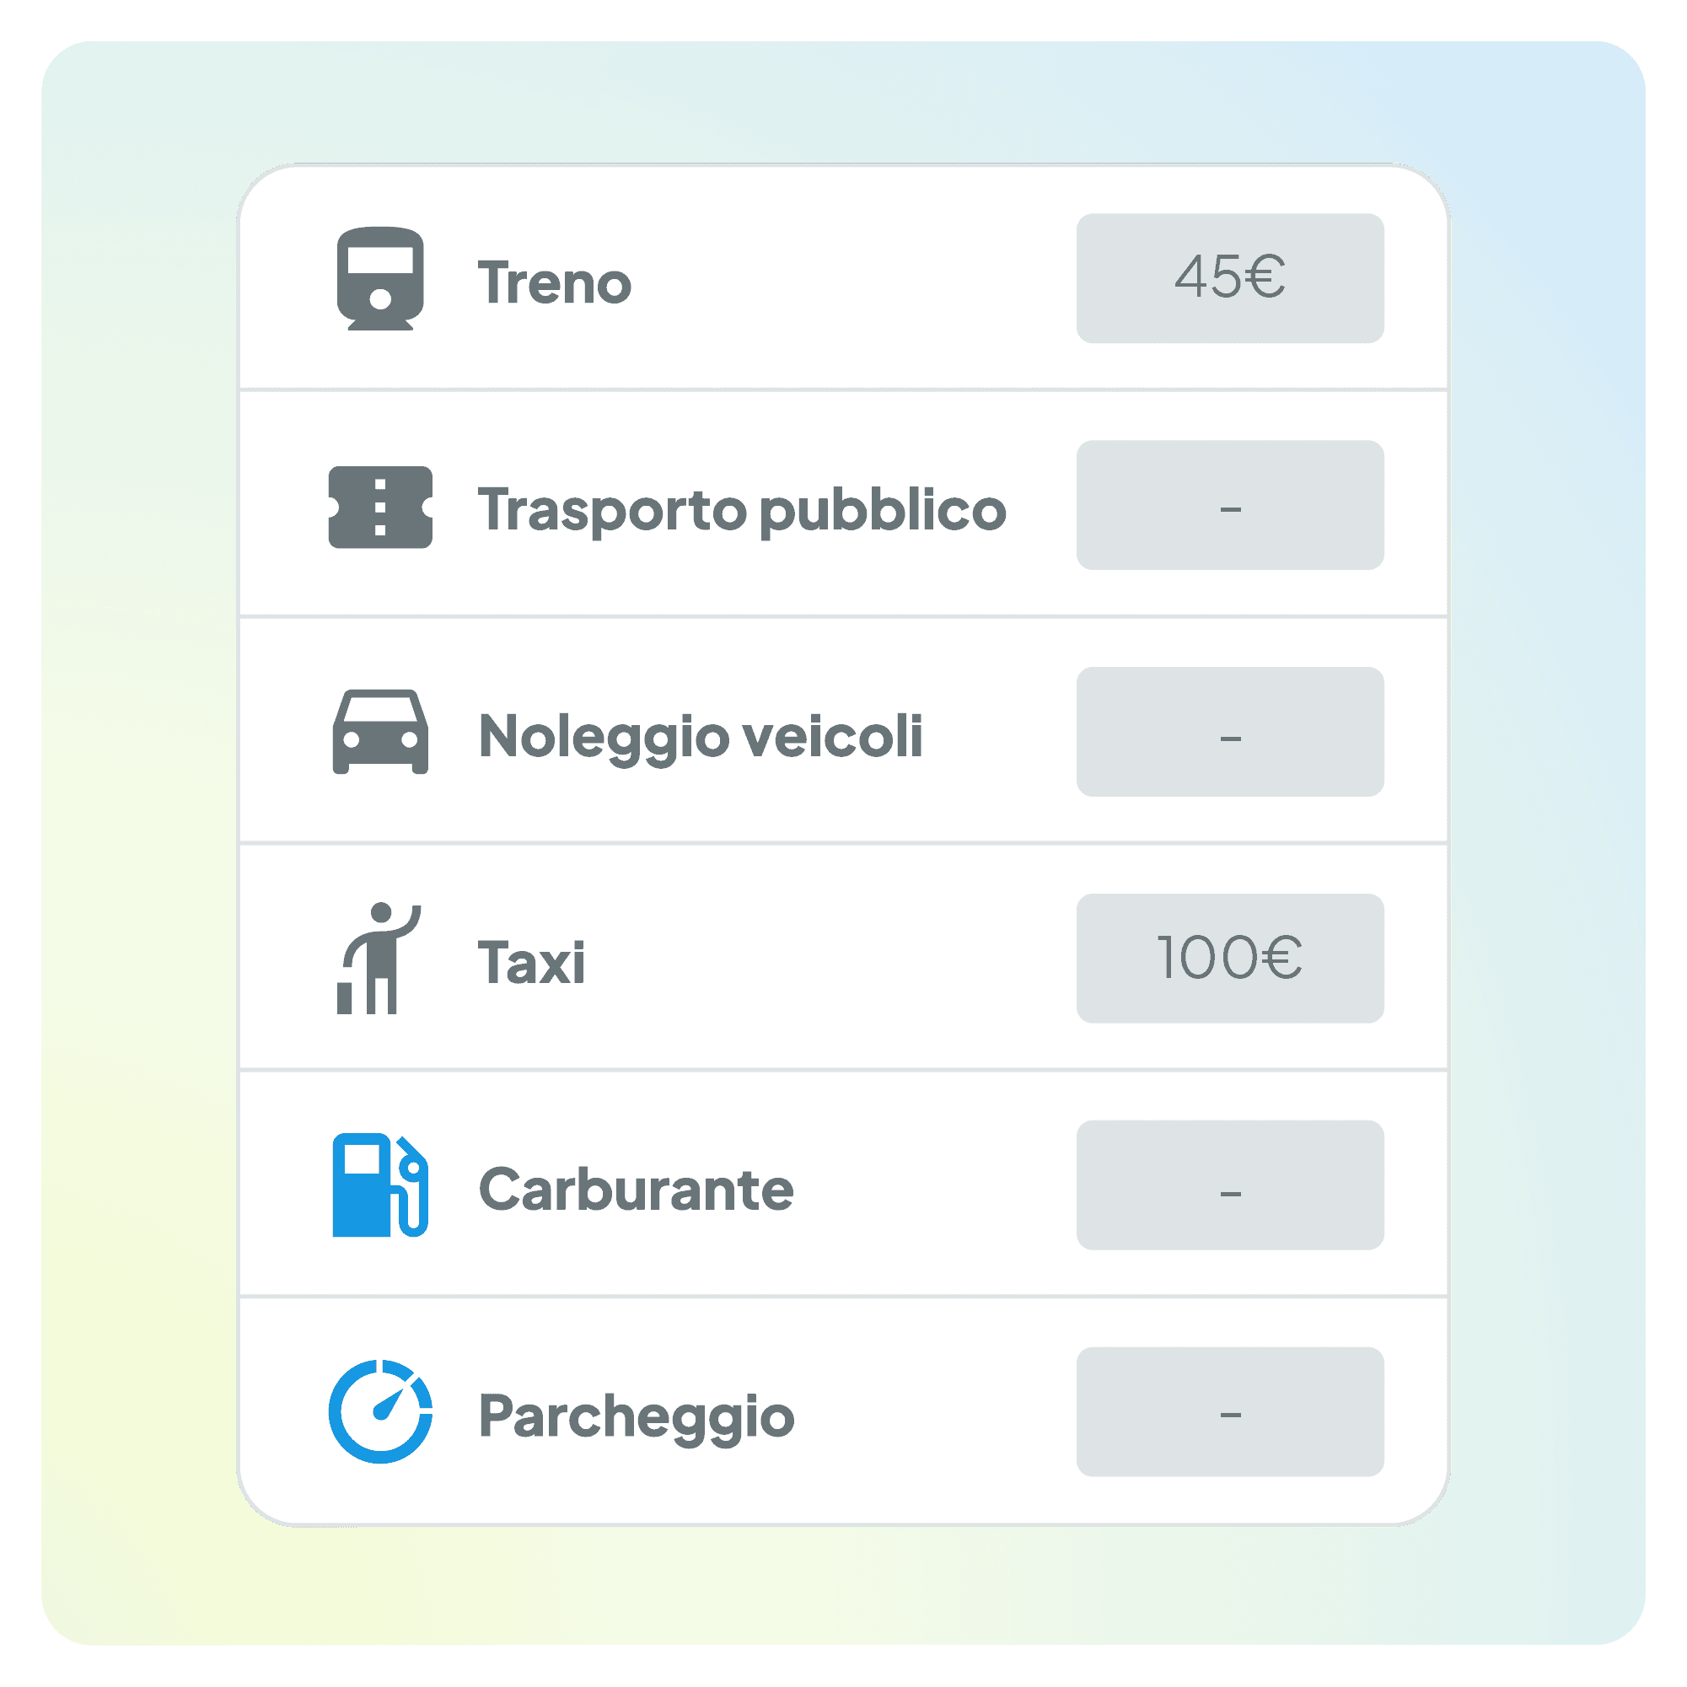The height and width of the screenshot is (1687, 1687).
Task: Select the Noleggio veicoli label
Action: (701, 737)
